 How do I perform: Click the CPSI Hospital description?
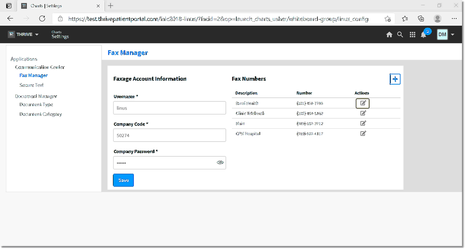coord(248,134)
